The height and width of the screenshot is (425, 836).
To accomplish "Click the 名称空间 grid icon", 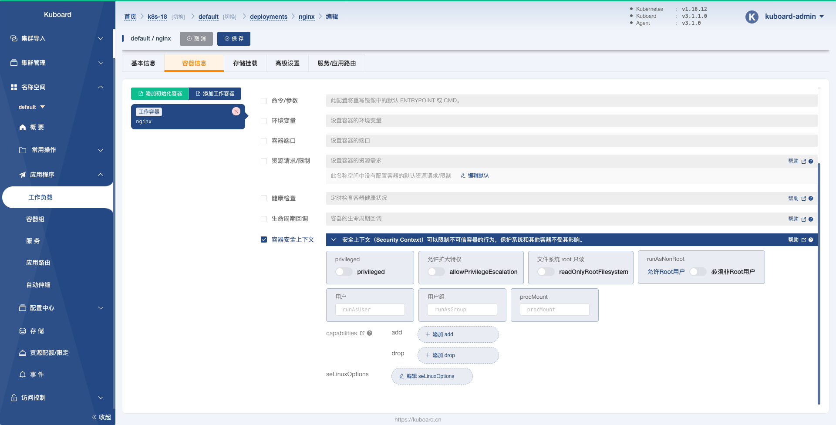I will tap(14, 87).
